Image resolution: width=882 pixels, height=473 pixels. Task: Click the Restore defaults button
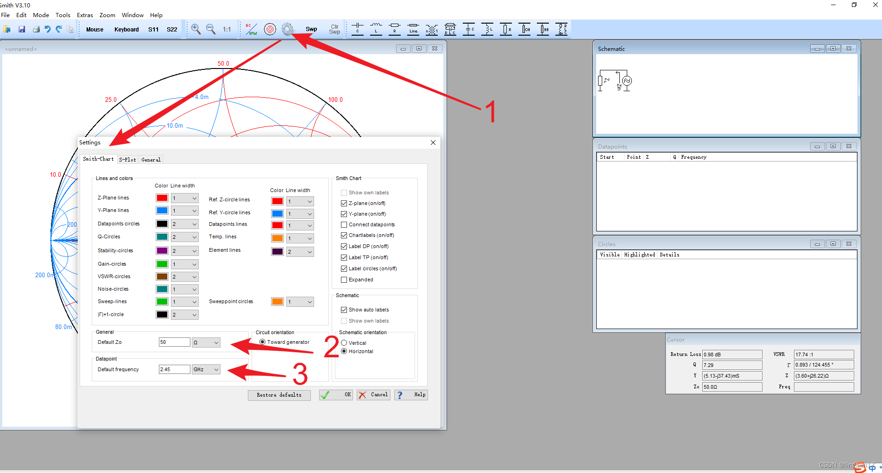tap(279, 395)
